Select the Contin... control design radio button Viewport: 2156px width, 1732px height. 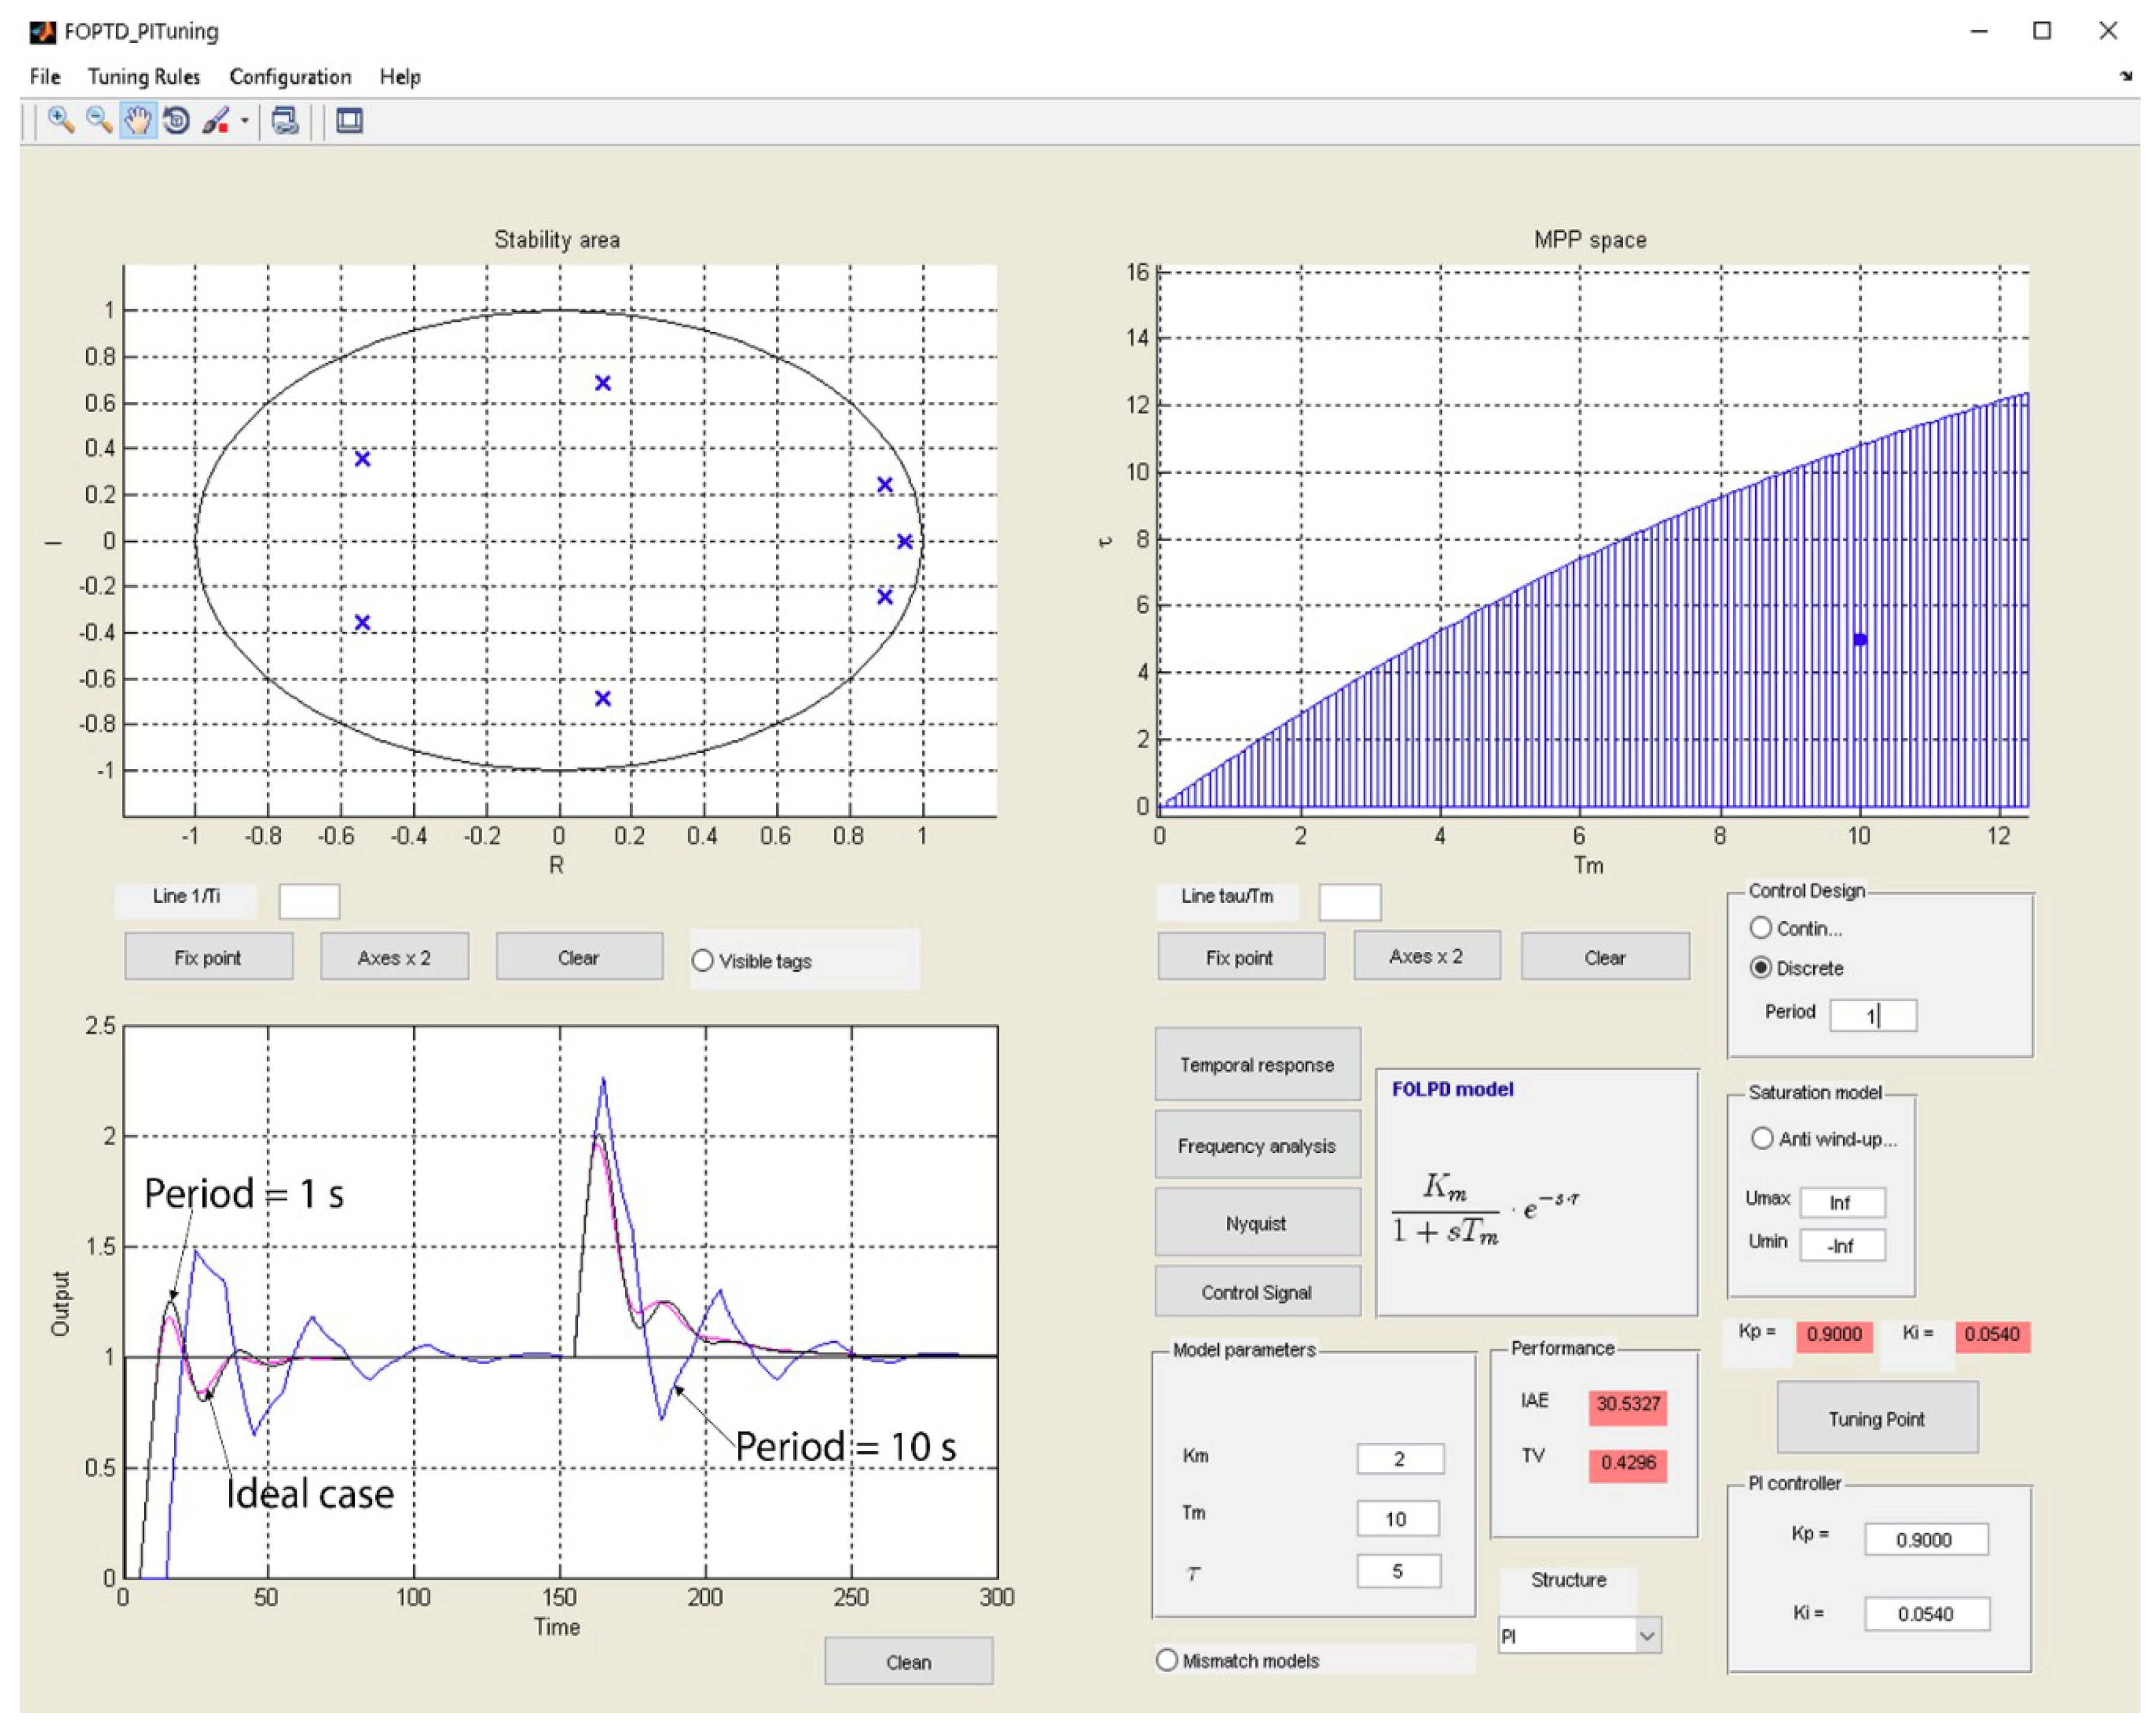coord(1761,928)
